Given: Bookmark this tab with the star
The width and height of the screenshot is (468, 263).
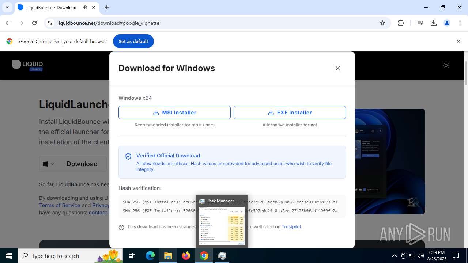Looking at the screenshot, I should coord(382,23).
